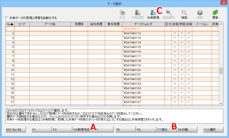Select the row with folder ~¥DATA¥0113

click(x=112, y=38)
